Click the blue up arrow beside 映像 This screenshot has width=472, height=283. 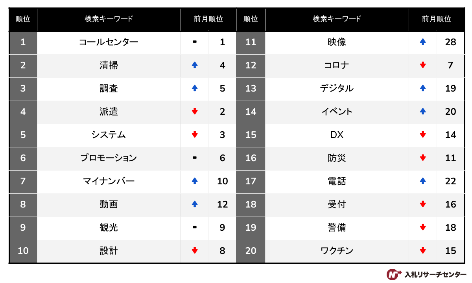tap(423, 42)
